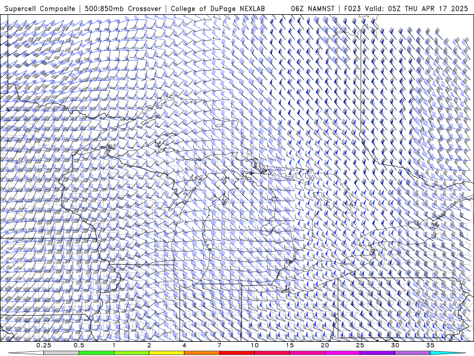The width and height of the screenshot is (474, 356).
Task: Click the legend value 15
Action: pos(290,345)
